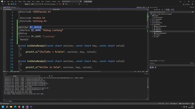Click the Properties panel wrench icon

(x=155, y=68)
